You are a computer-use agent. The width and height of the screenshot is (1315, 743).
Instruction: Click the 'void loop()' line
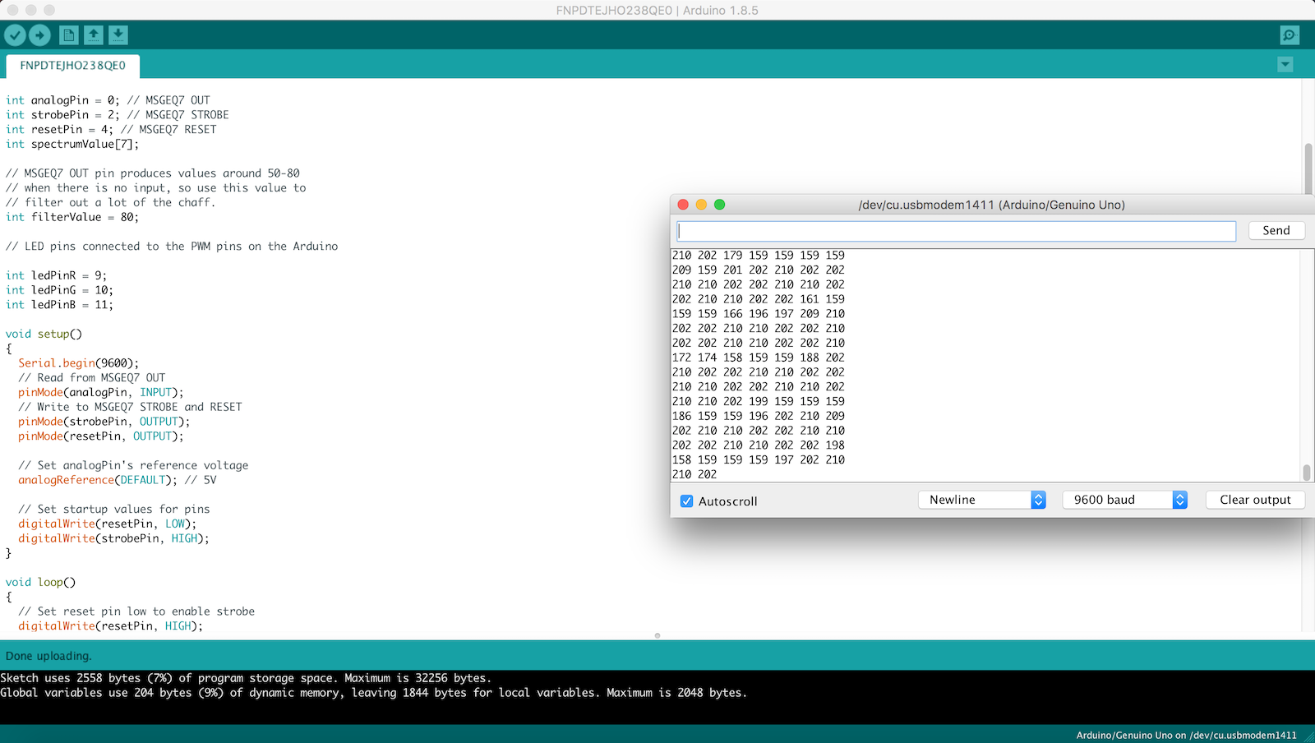click(x=40, y=582)
